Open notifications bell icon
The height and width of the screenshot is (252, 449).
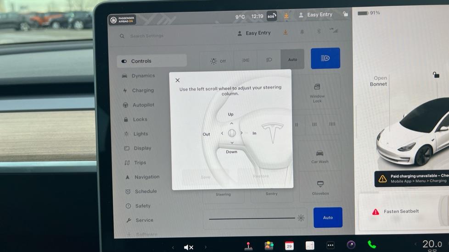click(302, 32)
